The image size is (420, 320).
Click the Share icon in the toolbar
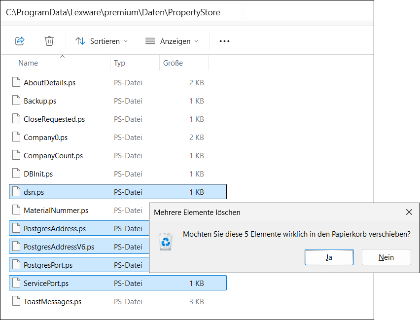tap(20, 41)
